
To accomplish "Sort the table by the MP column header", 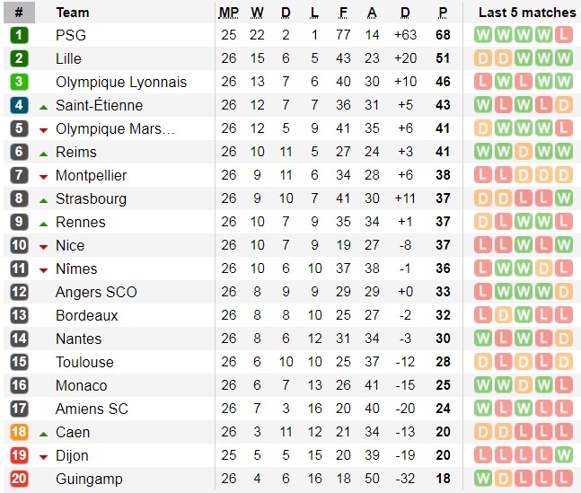I will coord(229,13).
